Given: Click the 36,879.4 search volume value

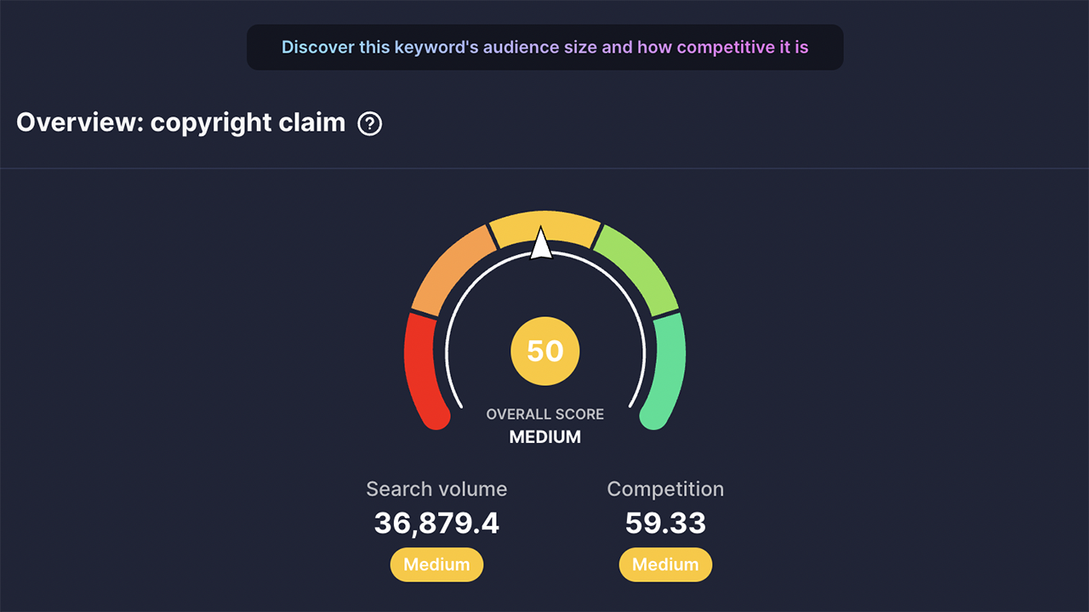Looking at the screenshot, I should point(436,524).
